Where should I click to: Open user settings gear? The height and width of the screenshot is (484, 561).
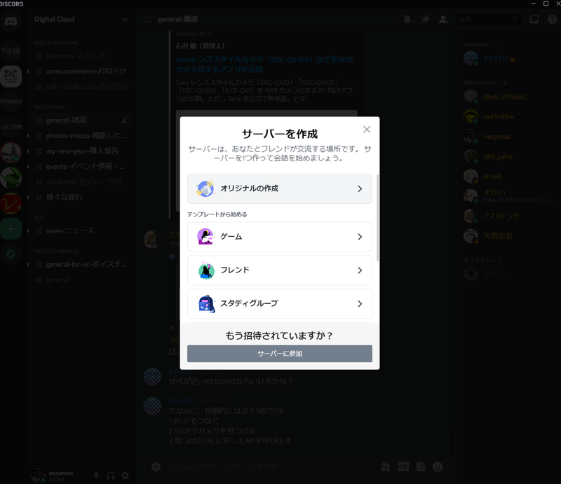point(126,476)
